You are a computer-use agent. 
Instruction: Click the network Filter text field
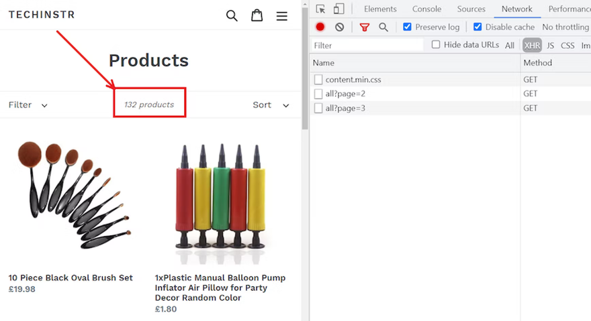pyautogui.click(x=367, y=46)
